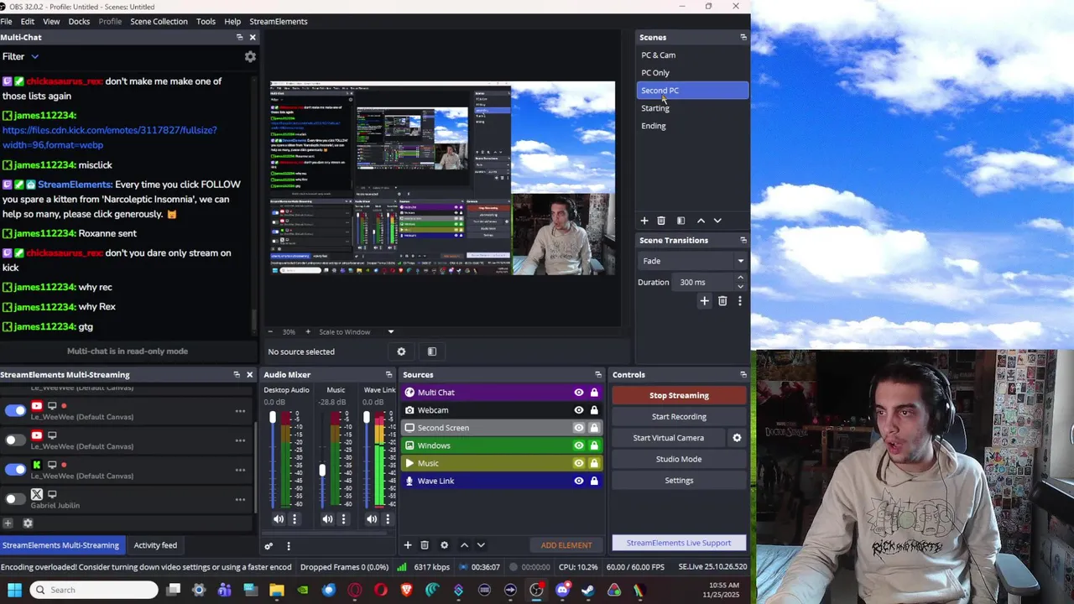Adjust the Music volume fader

[x=322, y=471]
